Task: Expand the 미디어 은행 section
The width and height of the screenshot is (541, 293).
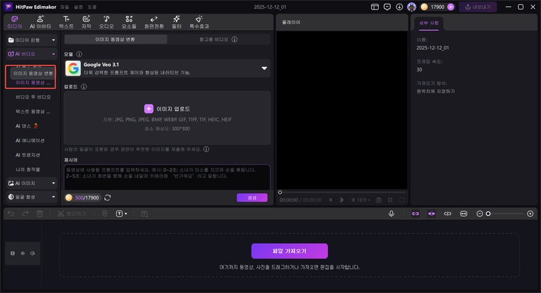Action: [31, 40]
